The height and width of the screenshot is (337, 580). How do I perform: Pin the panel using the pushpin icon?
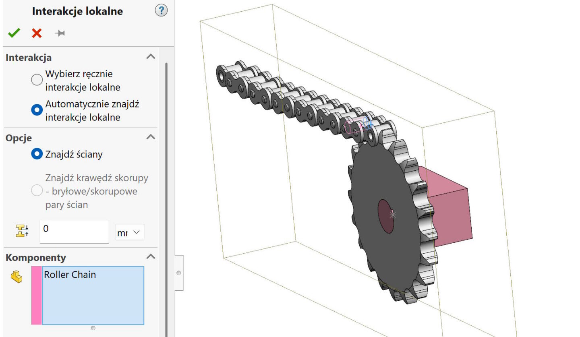60,33
